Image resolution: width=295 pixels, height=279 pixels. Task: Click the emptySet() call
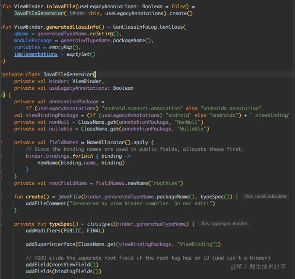81,54
